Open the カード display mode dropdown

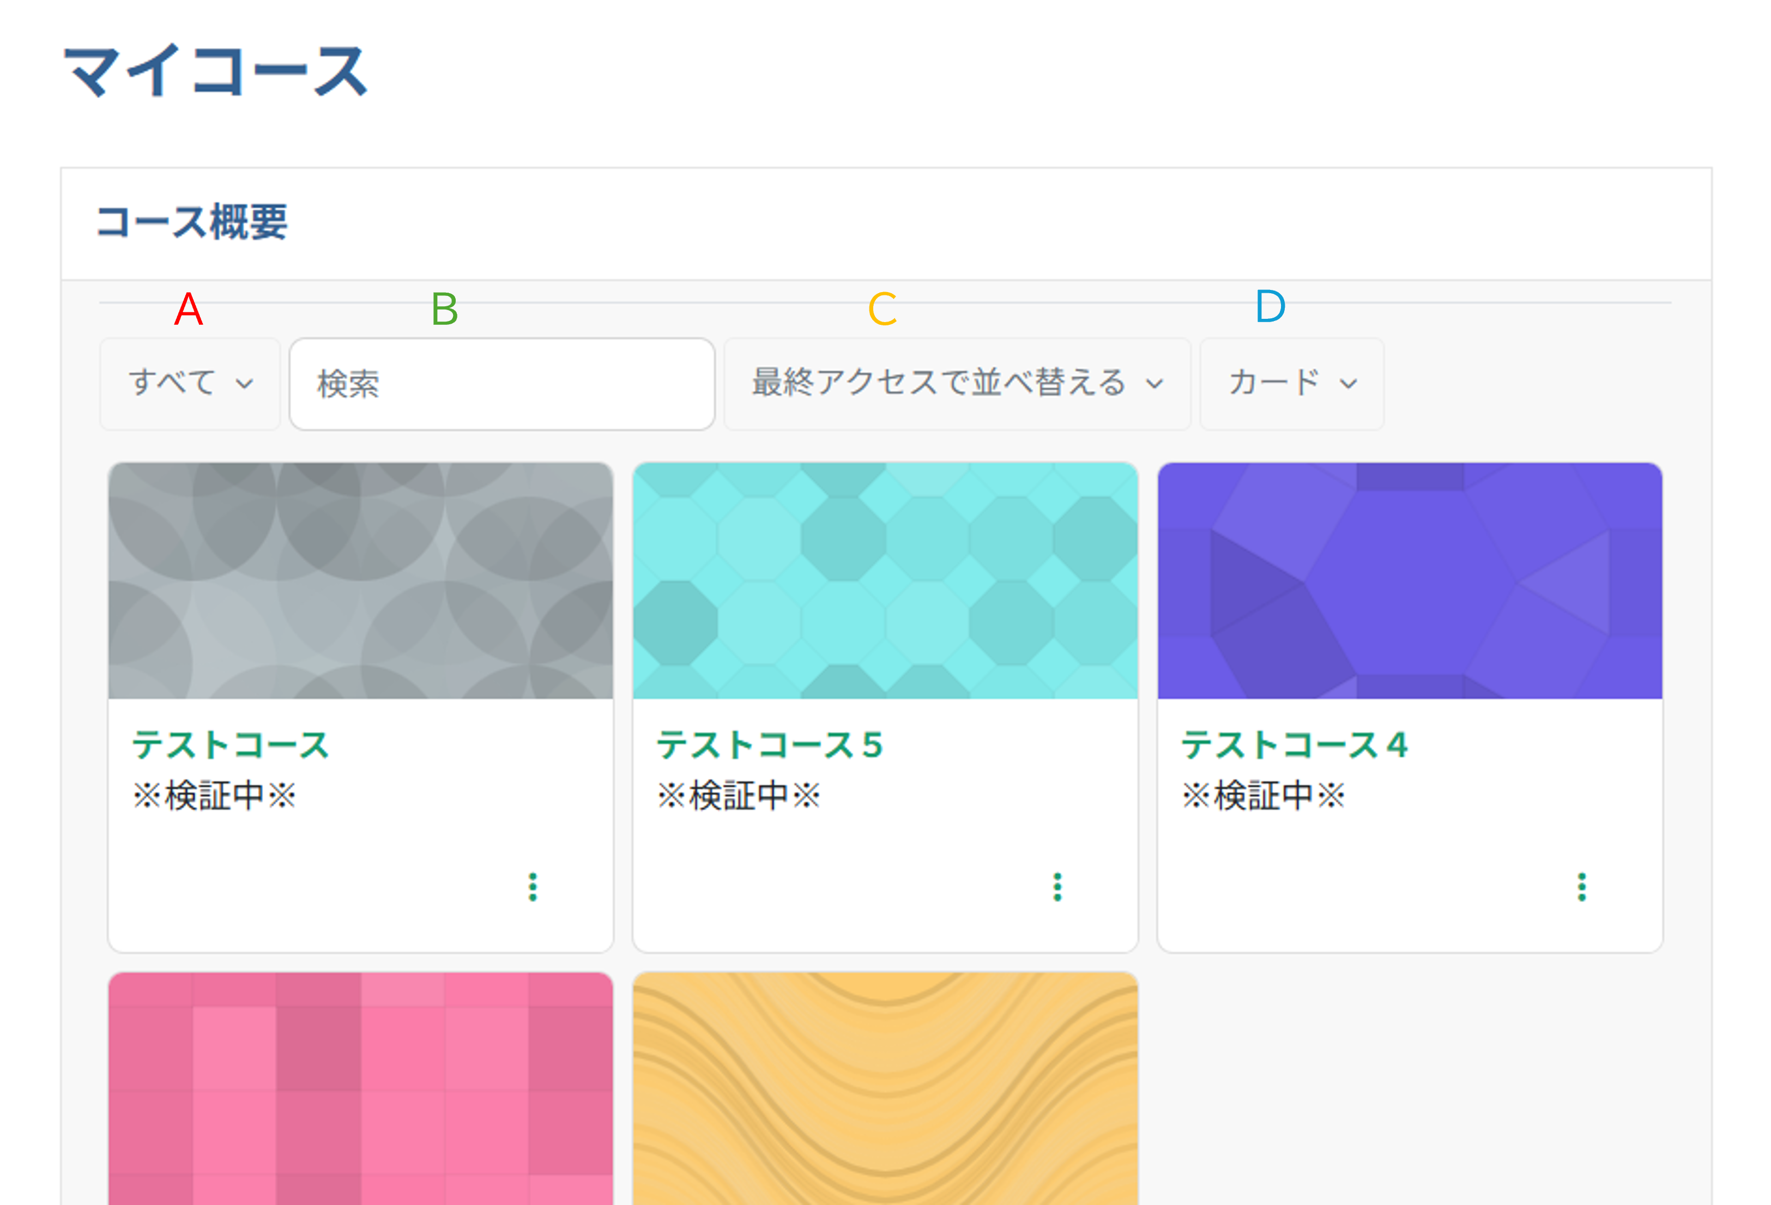(1274, 383)
